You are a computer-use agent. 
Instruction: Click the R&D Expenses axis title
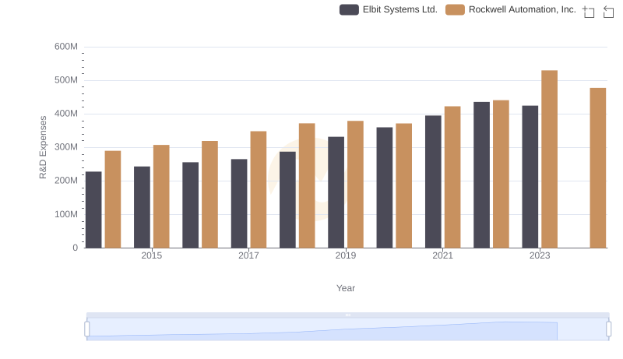pos(44,147)
